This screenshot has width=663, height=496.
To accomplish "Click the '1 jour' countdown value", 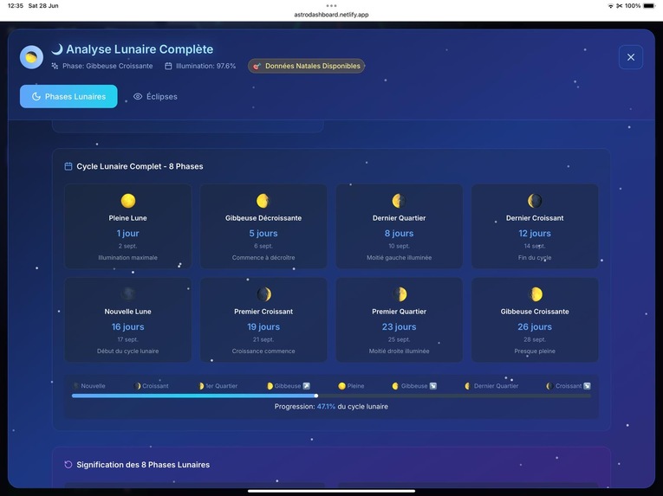I will [127, 233].
